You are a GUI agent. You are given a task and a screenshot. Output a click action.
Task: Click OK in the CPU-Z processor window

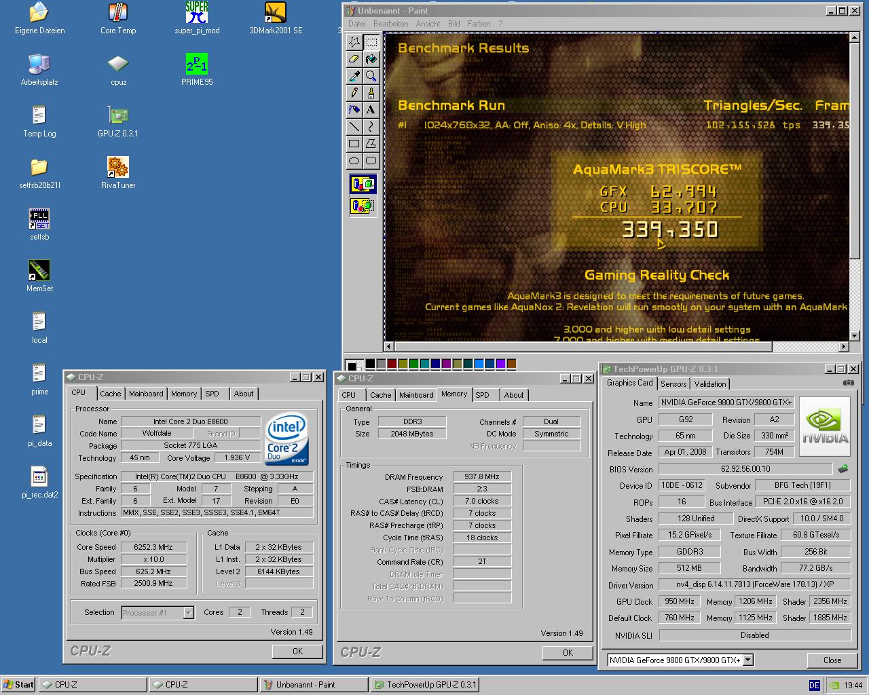click(x=297, y=651)
